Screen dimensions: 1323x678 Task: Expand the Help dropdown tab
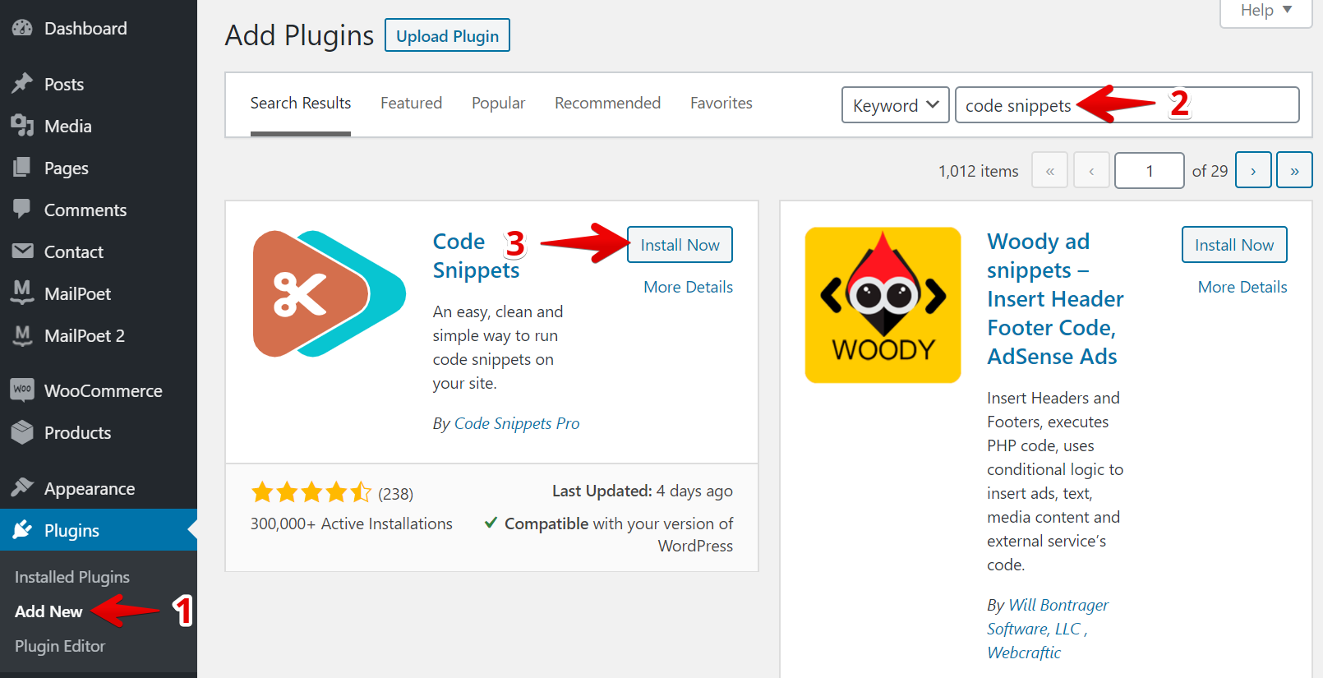(1265, 11)
